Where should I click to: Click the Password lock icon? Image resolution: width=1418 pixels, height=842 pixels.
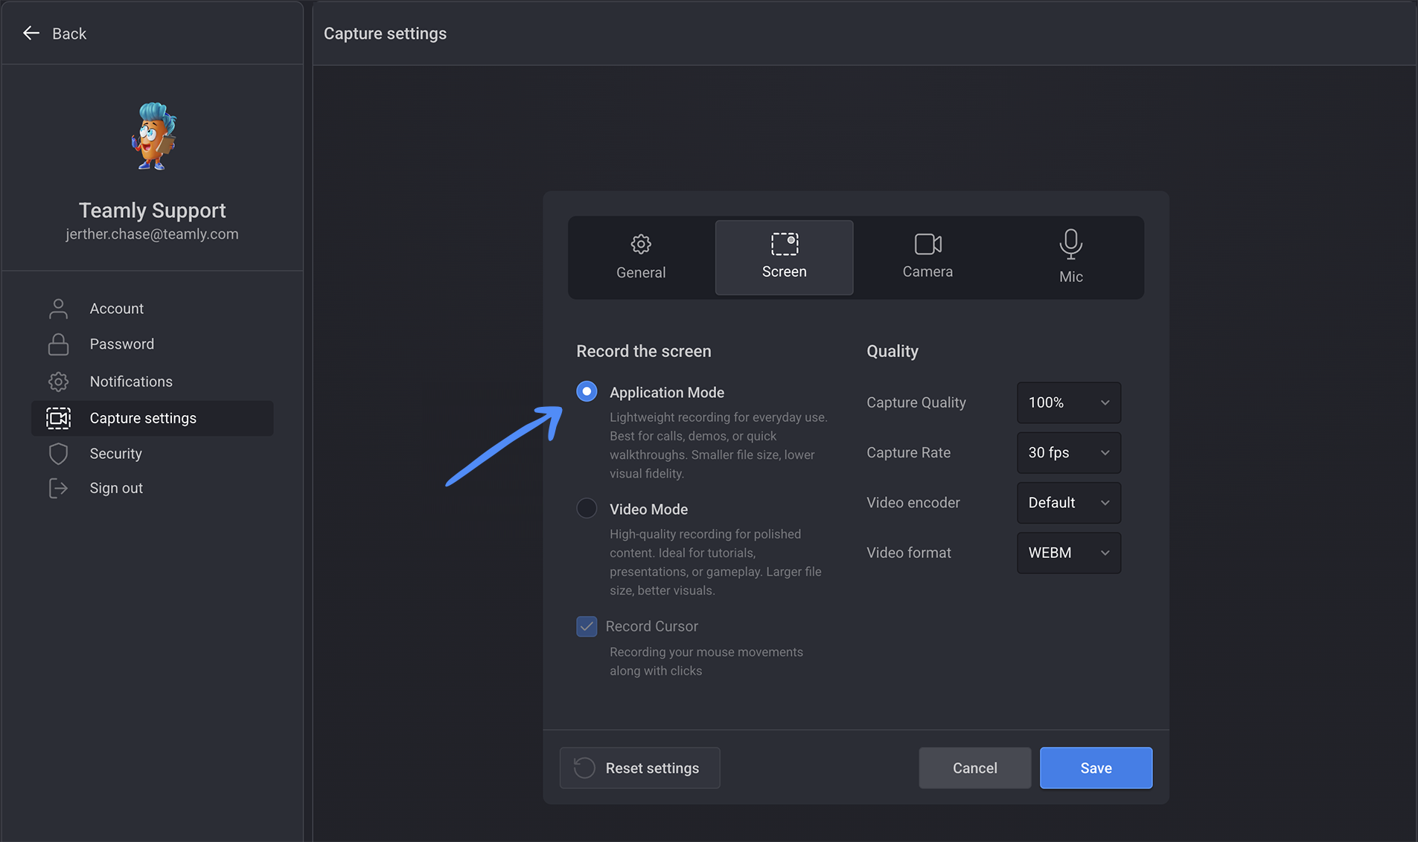coord(58,344)
